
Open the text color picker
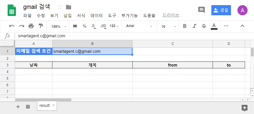214,26
